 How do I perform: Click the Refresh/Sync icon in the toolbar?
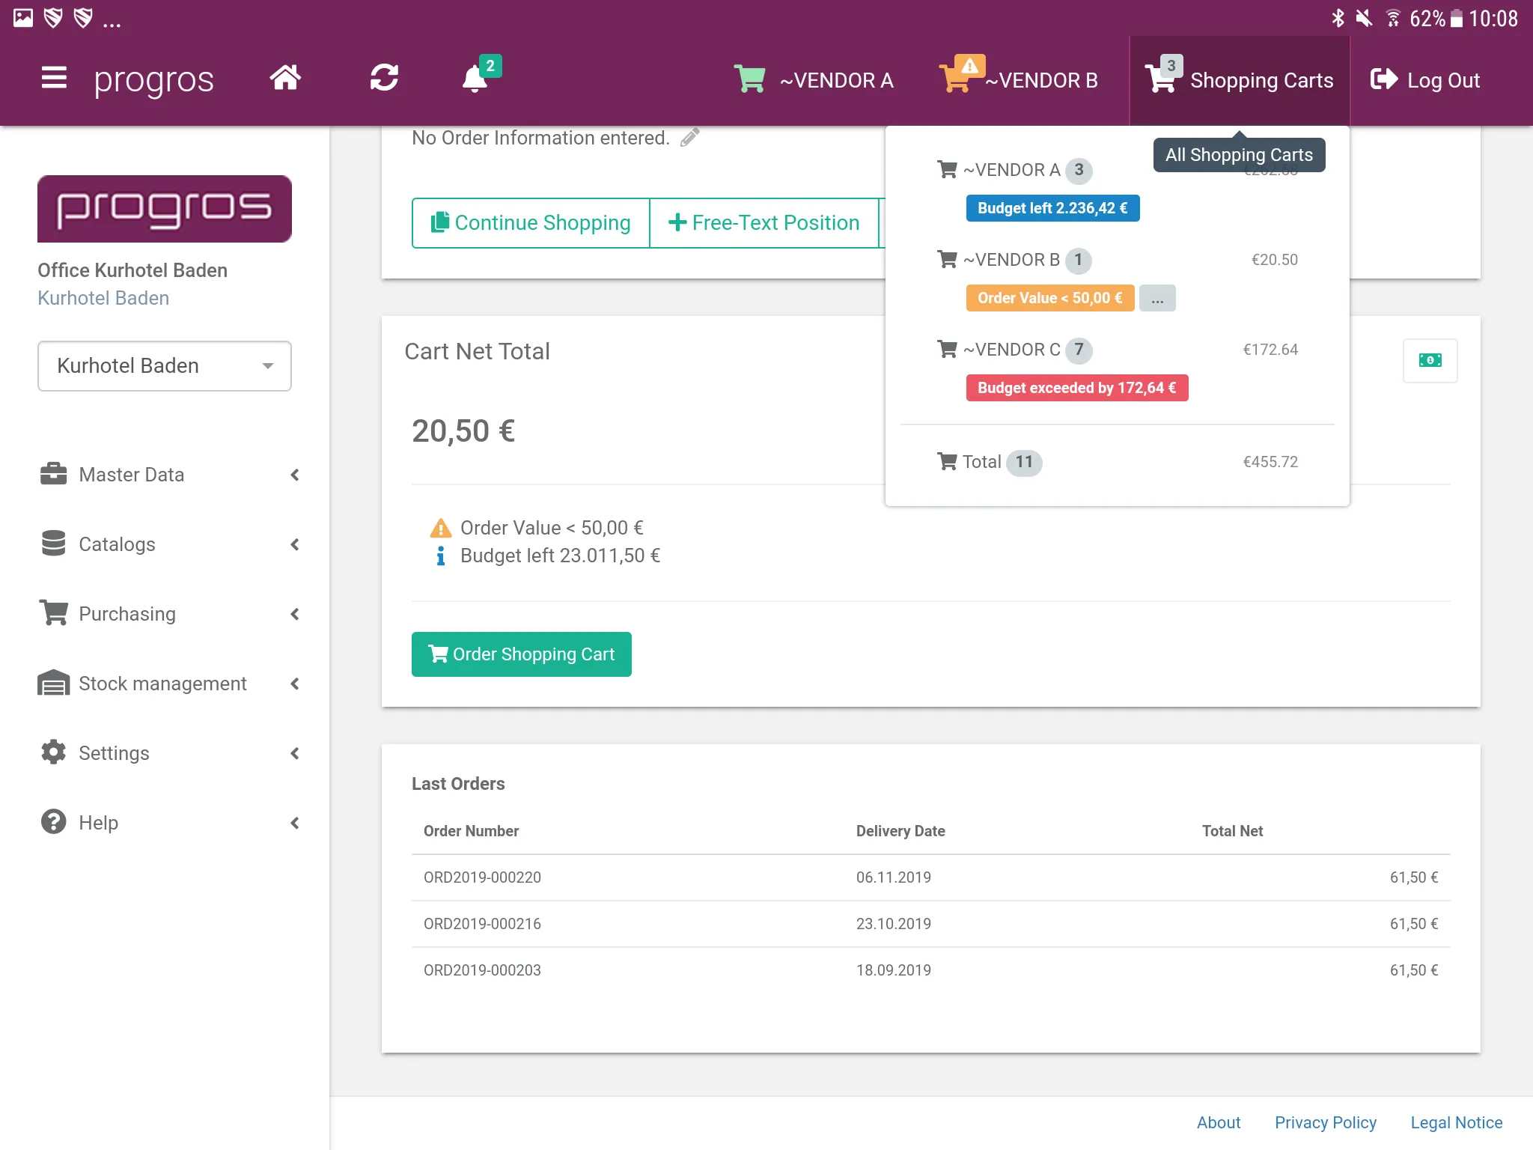coord(384,79)
